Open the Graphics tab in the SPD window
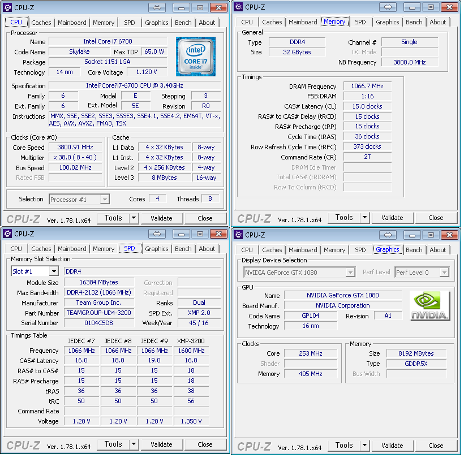Viewport: 464px width, 458px height. [157, 249]
